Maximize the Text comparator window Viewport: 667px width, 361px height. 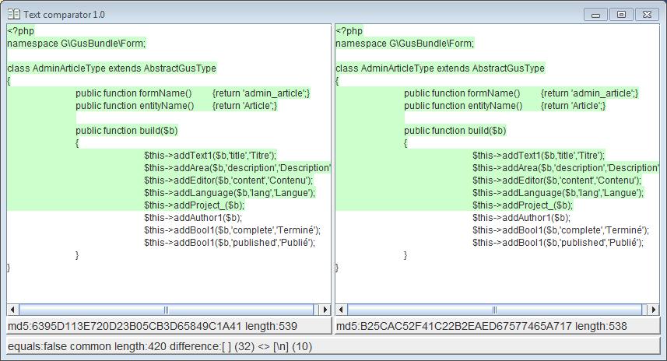click(621, 15)
